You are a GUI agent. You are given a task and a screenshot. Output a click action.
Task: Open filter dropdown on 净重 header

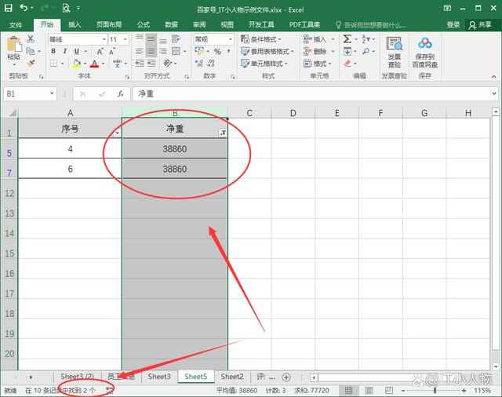click(x=223, y=133)
